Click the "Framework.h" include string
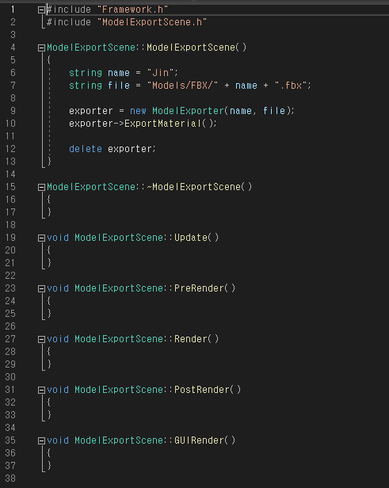 tap(132, 10)
